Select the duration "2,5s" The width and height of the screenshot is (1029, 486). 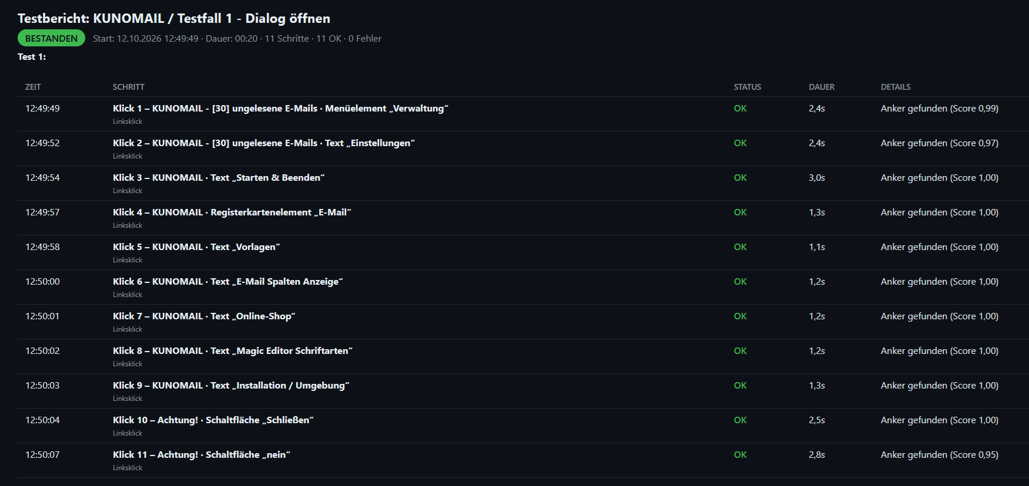[x=817, y=420]
